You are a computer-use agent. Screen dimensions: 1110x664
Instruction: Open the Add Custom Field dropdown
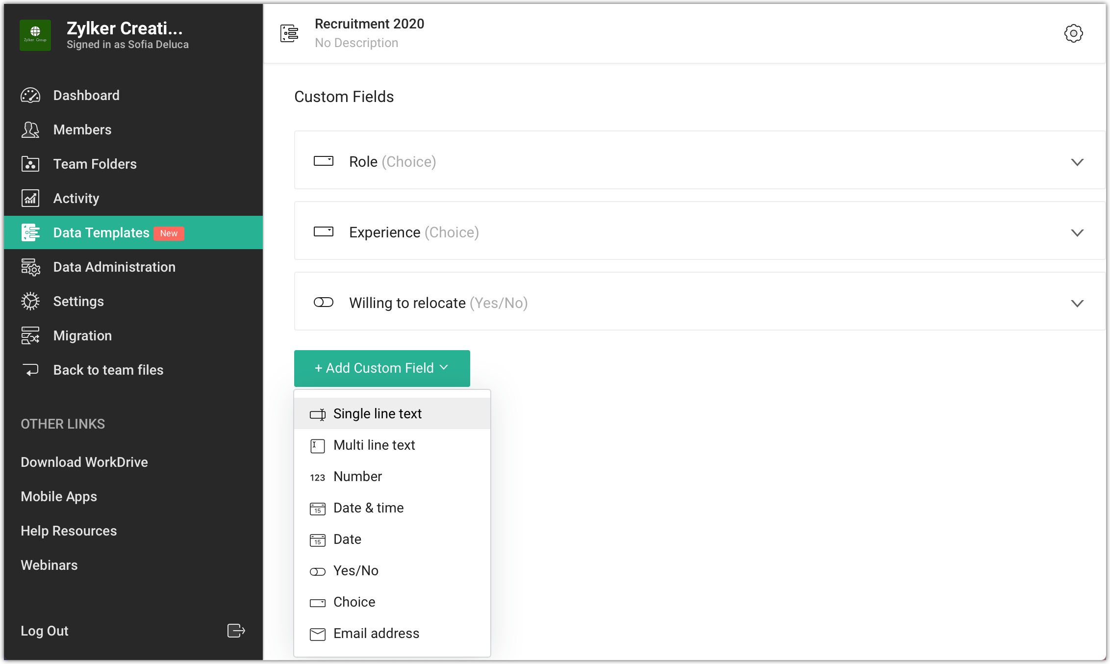coord(382,368)
